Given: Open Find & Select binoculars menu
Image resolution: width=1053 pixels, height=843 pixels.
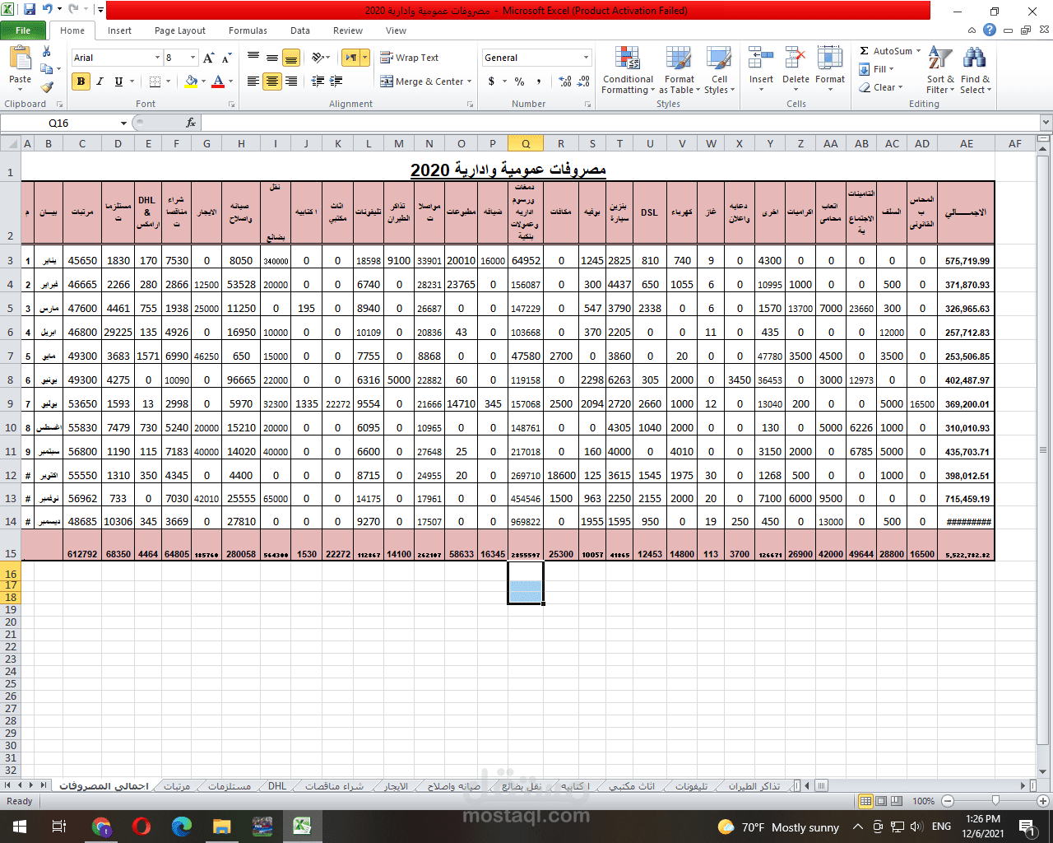Looking at the screenshot, I should [x=975, y=71].
